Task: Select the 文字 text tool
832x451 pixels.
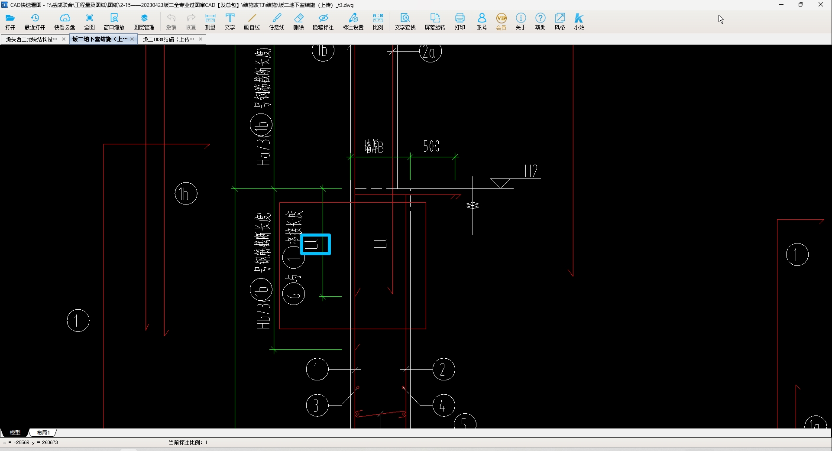Action: point(230,22)
